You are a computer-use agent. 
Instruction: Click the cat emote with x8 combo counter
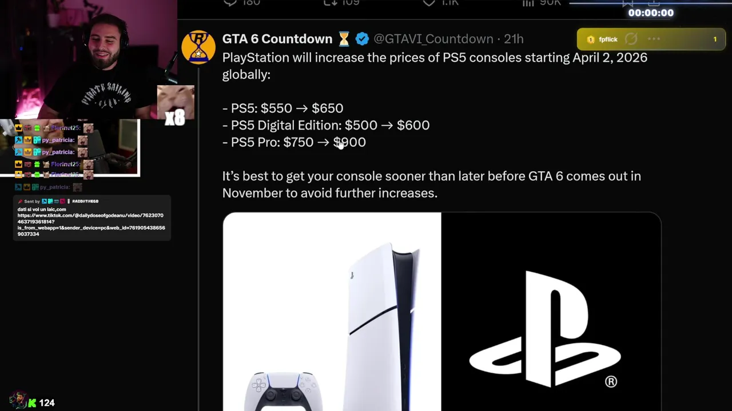pos(176,104)
